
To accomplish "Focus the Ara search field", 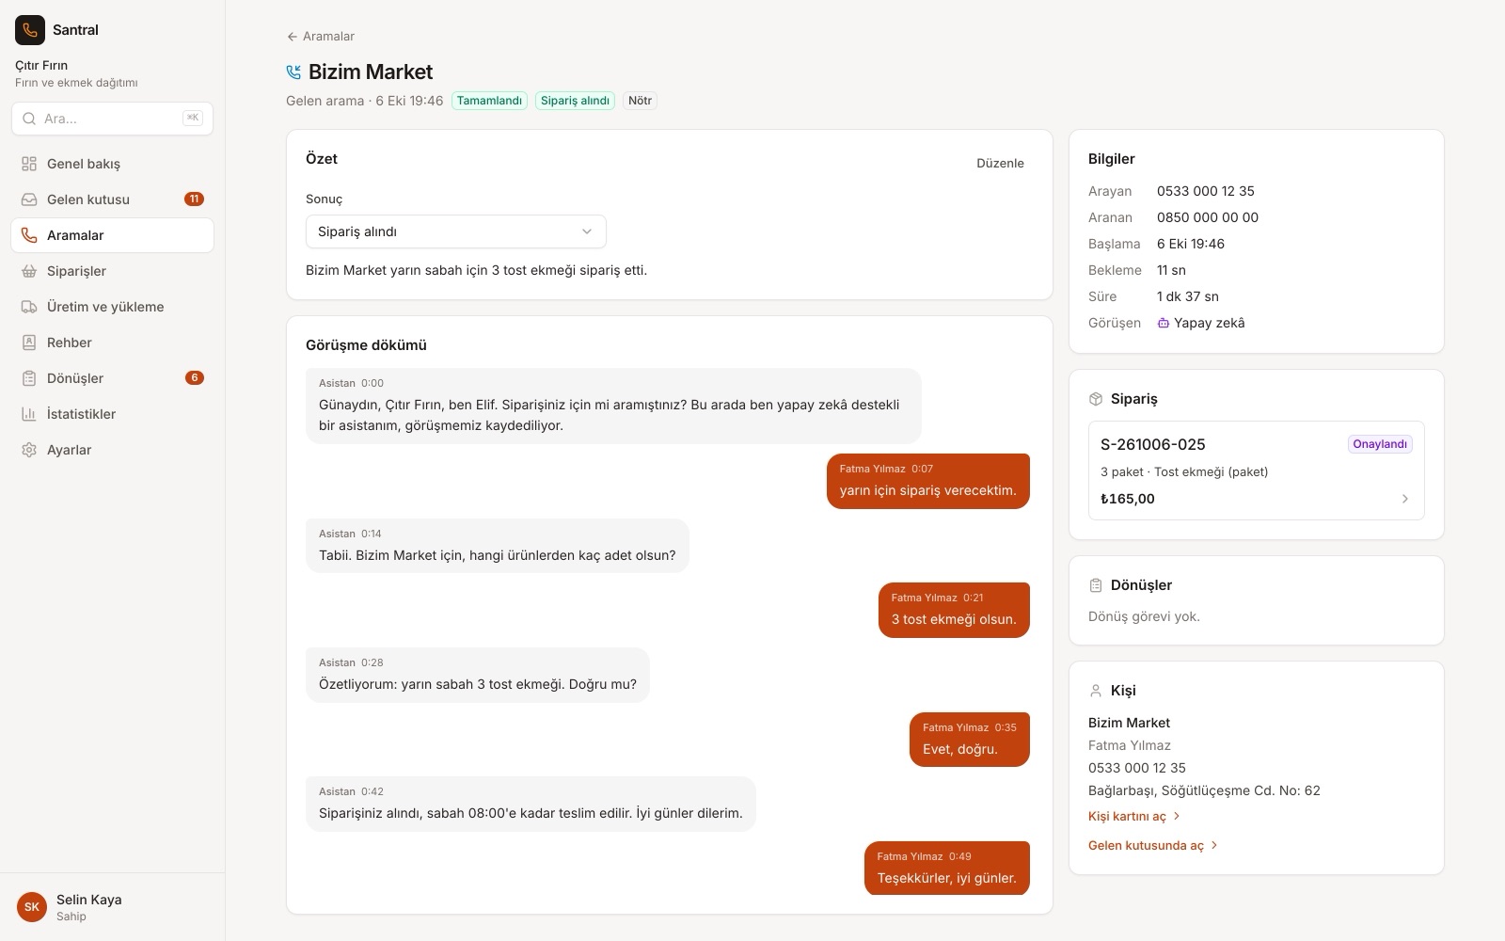I will [x=112, y=119].
